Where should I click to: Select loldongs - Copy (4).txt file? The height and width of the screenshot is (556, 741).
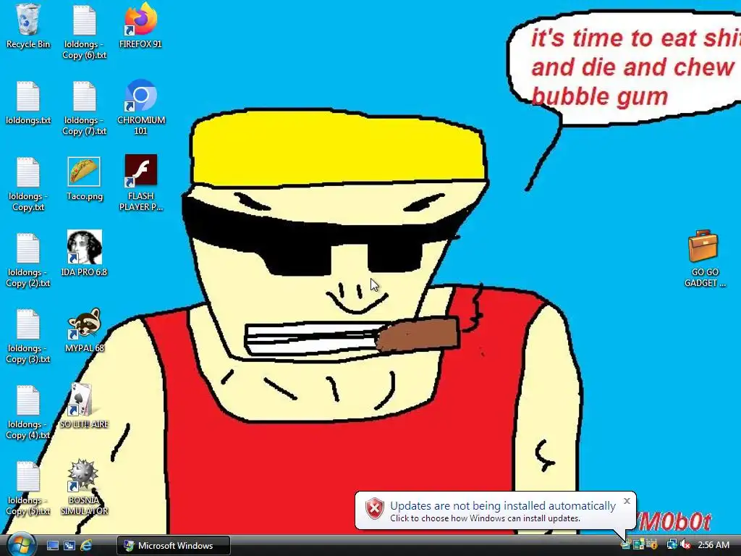tap(28, 412)
